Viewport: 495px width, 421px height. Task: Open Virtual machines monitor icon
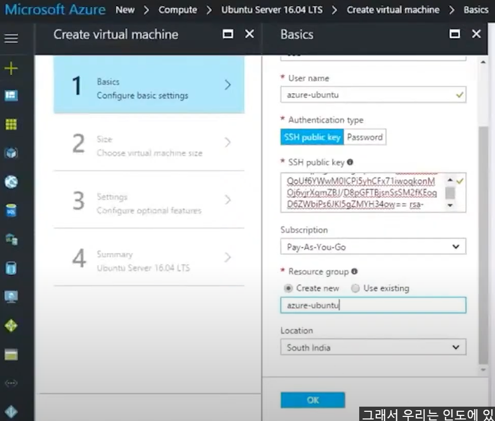[11, 297]
